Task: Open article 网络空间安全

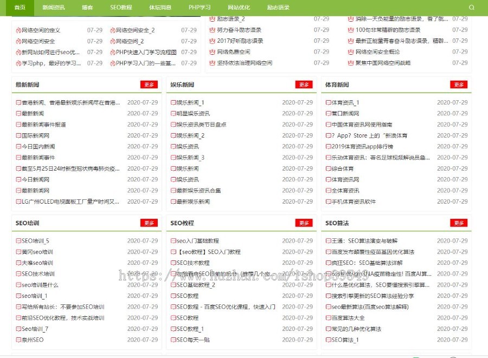Action: coord(38,41)
